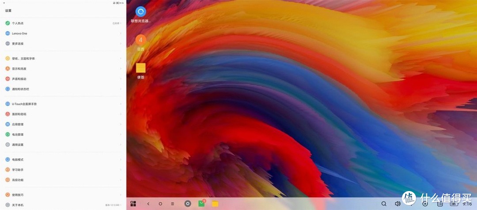The width and height of the screenshot is (477, 210).
Task: Click the settings gear in the taskbar
Action: tap(188, 204)
